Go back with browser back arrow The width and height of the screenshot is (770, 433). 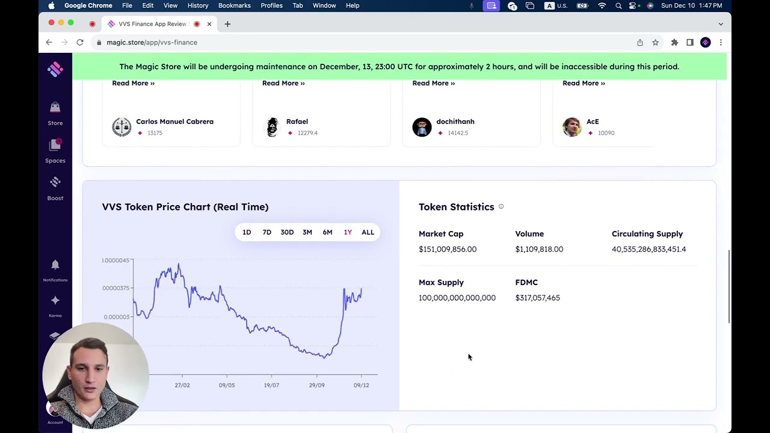pyautogui.click(x=49, y=42)
